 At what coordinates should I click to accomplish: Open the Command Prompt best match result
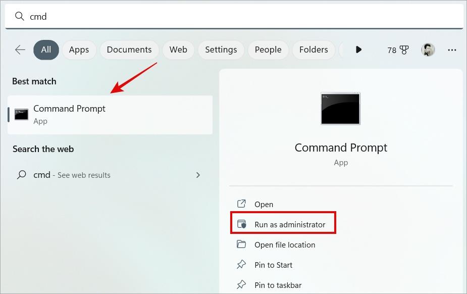110,115
